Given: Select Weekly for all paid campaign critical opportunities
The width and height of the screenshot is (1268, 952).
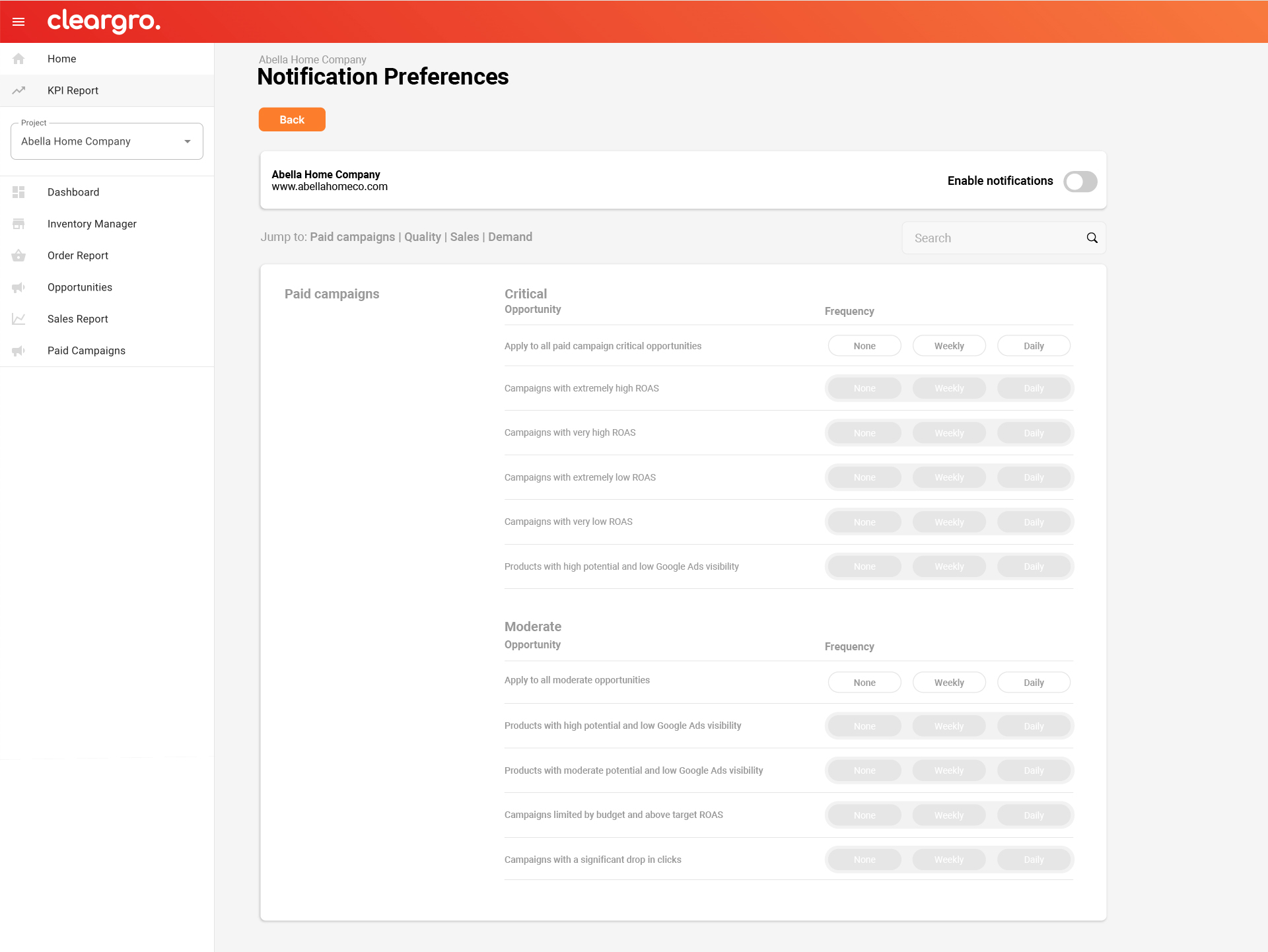Looking at the screenshot, I should [948, 346].
